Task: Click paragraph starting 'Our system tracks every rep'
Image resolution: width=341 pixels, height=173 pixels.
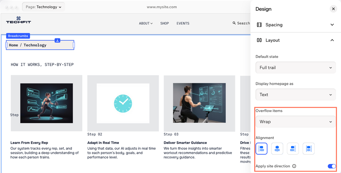Action: pyautogui.click(x=45, y=153)
